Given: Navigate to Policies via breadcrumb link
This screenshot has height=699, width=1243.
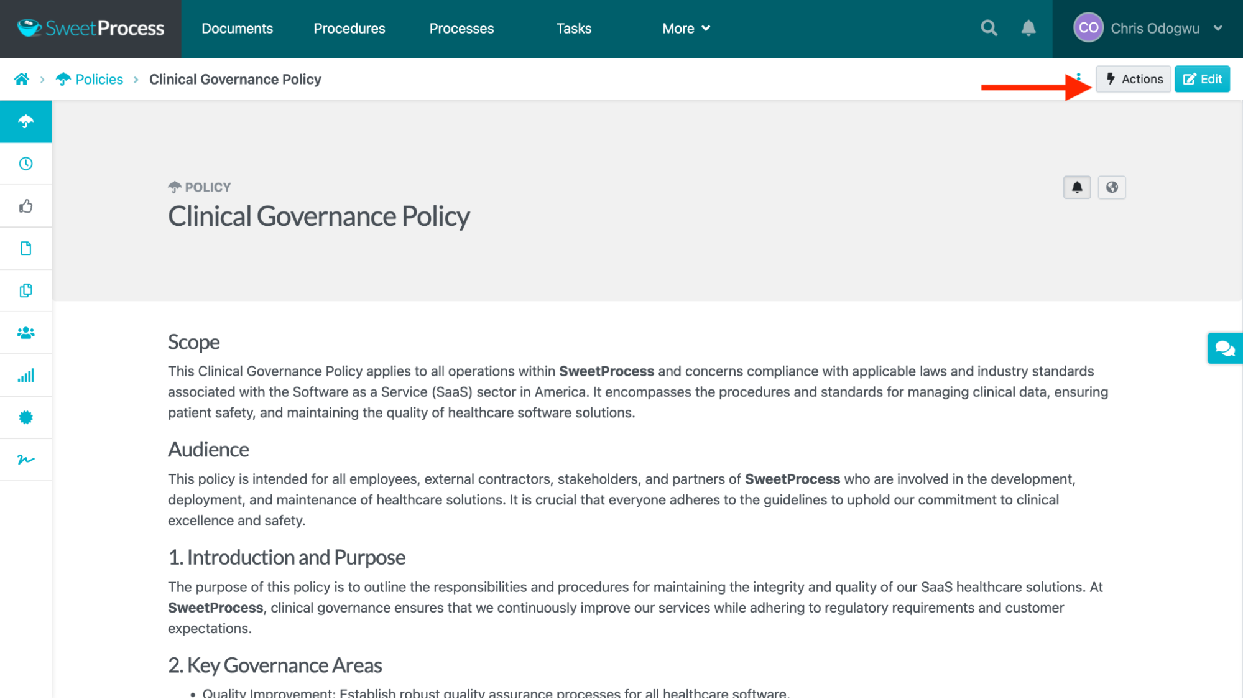Looking at the screenshot, I should click(x=99, y=79).
